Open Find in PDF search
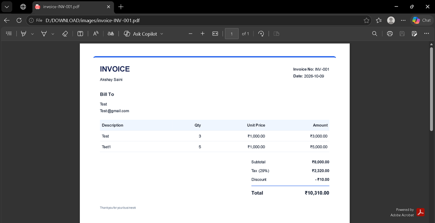 (375, 34)
